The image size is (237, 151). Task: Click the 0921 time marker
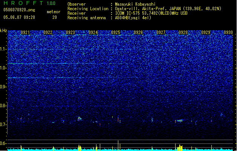[25, 32]
